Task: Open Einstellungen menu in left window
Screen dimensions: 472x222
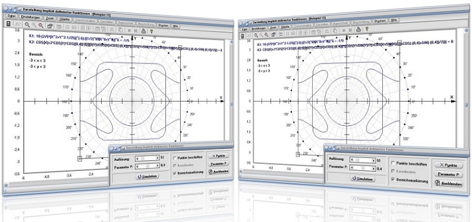Action: coord(31,17)
